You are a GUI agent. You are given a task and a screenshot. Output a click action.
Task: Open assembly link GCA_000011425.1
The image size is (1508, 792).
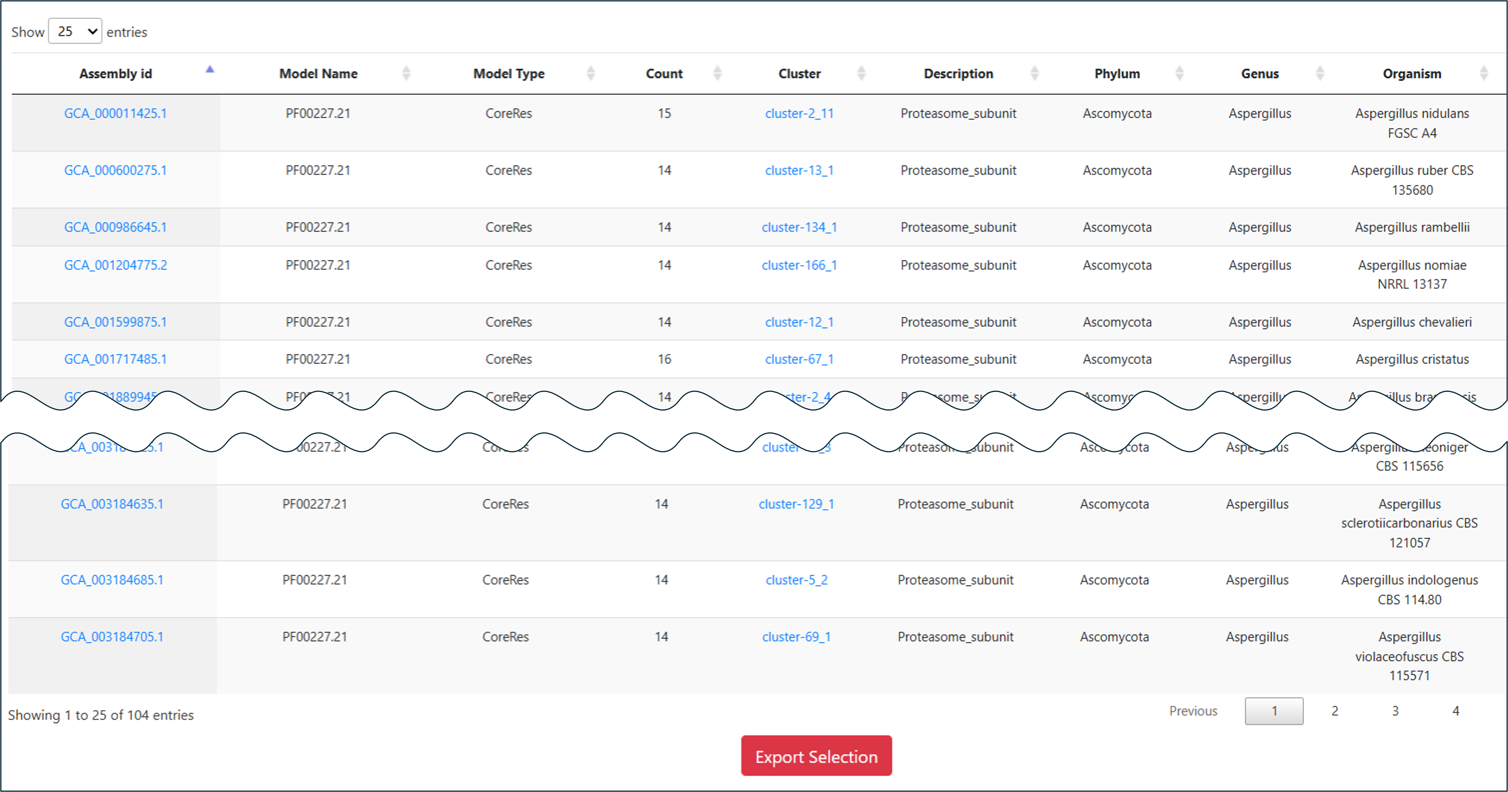[115, 113]
